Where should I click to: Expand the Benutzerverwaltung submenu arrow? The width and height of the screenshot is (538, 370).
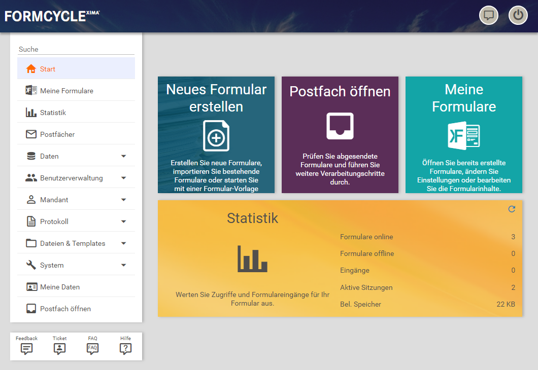tap(123, 178)
